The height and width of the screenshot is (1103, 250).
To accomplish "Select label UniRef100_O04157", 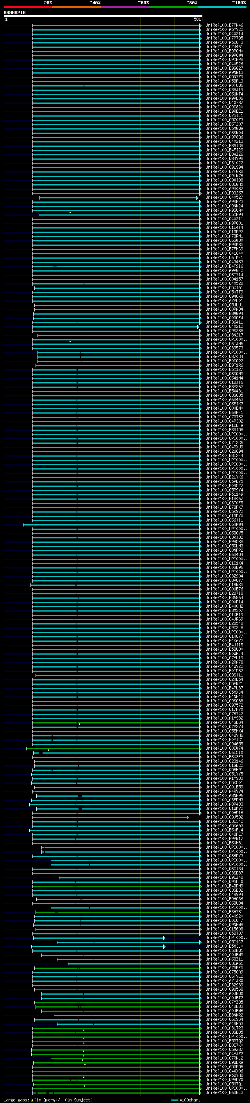I will tap(224, 279).
